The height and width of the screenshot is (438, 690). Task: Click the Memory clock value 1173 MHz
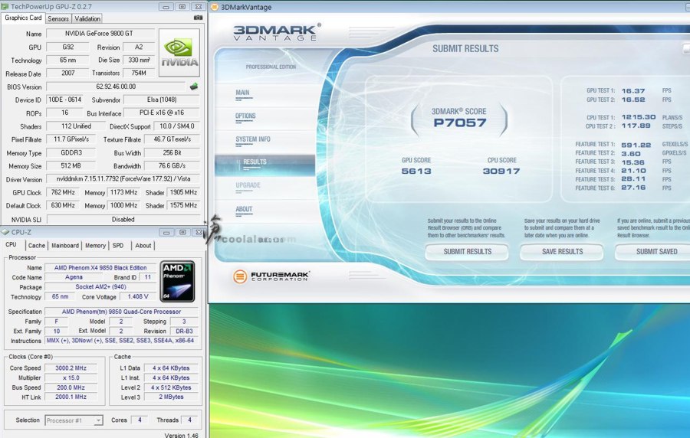[123, 192]
